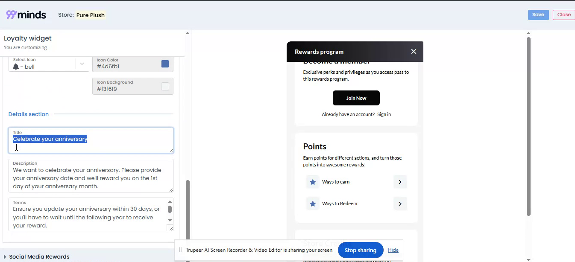This screenshot has width=575, height=262.
Task: Click the Icon Color blue swatch
Action: 165,64
